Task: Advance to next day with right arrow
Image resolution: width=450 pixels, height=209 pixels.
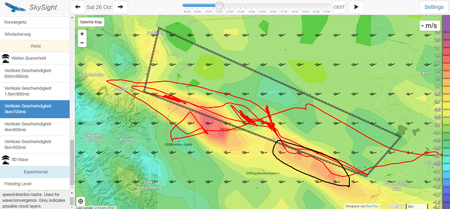Action: [120, 7]
